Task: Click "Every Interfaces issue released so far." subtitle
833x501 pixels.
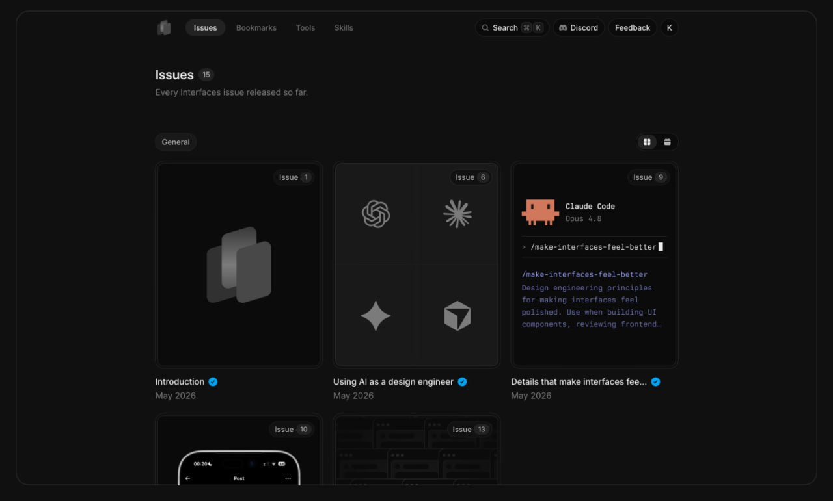Action: (x=232, y=92)
